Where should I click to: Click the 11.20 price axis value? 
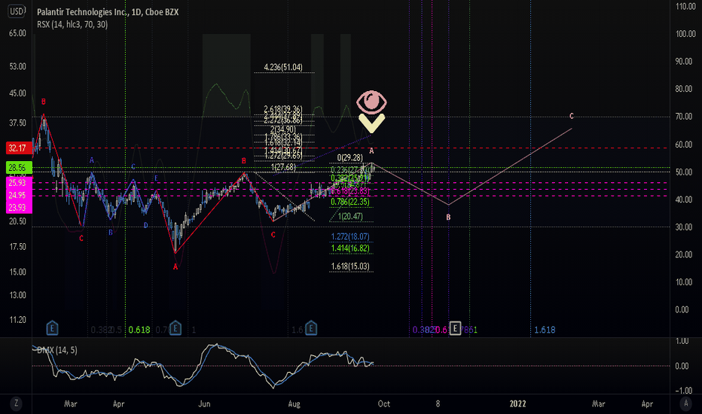(17, 320)
